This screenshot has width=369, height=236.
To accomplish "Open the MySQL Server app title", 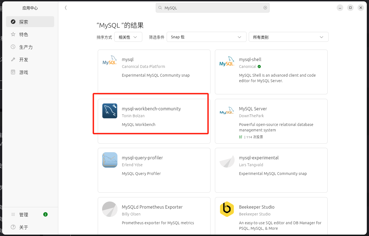I will point(253,109).
